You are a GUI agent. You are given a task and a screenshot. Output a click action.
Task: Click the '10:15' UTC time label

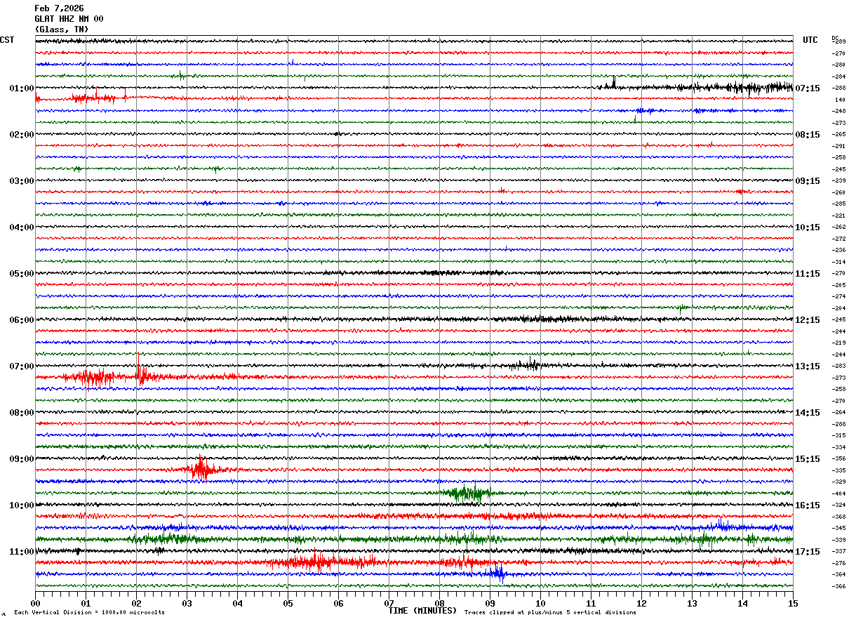[808, 227]
